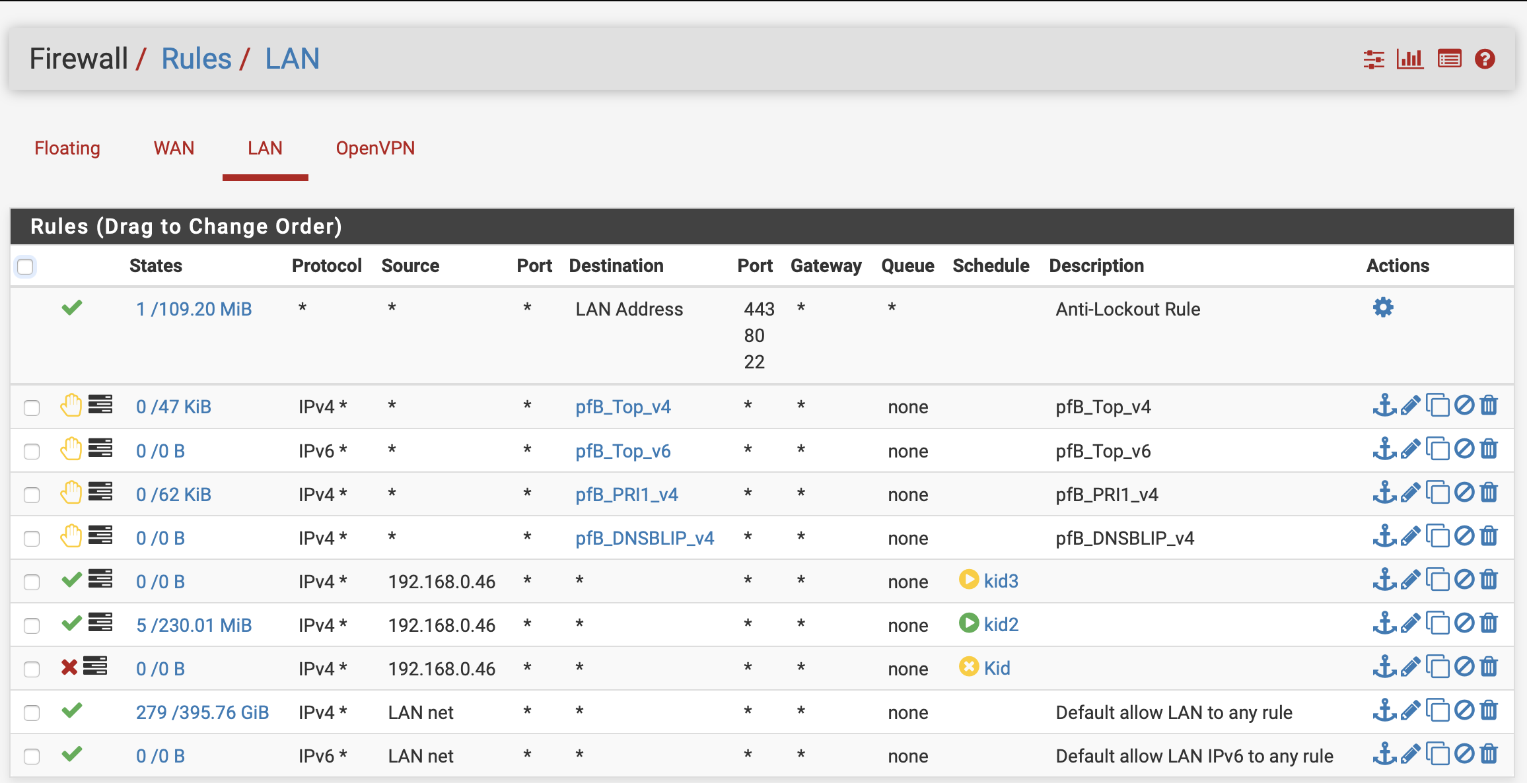Delete the pfB_PRI1_v4 rule
The width and height of the screenshot is (1527, 783).
coord(1489,493)
